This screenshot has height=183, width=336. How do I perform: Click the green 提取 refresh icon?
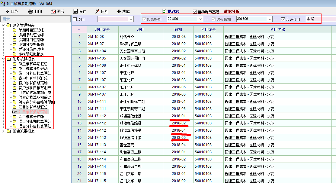[164, 11]
